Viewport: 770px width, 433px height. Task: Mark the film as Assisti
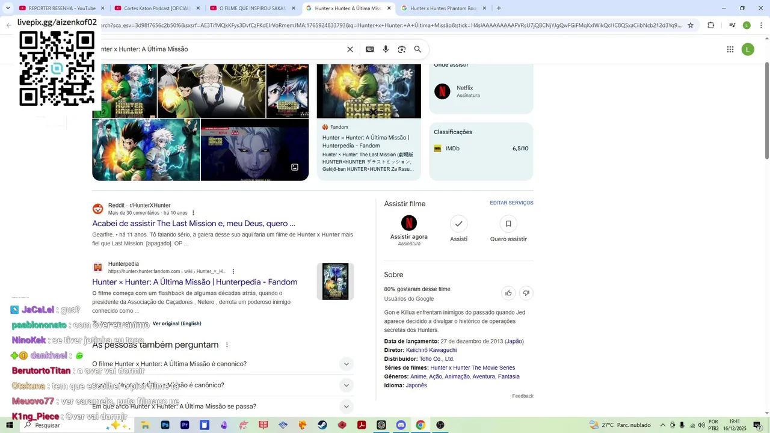[x=458, y=230]
